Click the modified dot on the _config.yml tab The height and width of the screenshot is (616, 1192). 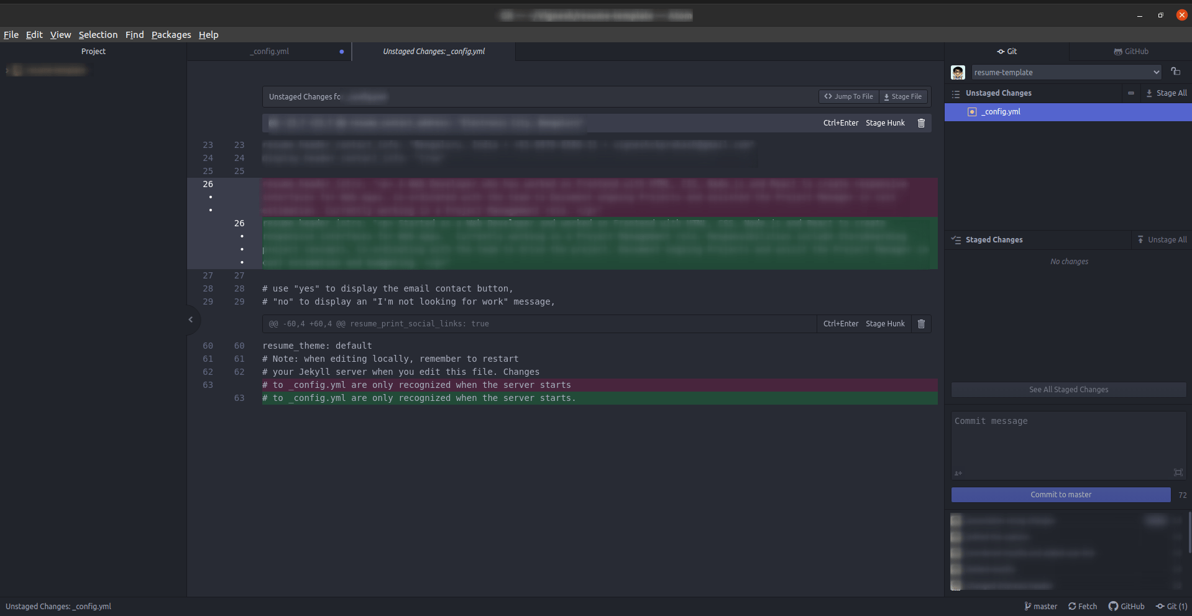click(342, 52)
